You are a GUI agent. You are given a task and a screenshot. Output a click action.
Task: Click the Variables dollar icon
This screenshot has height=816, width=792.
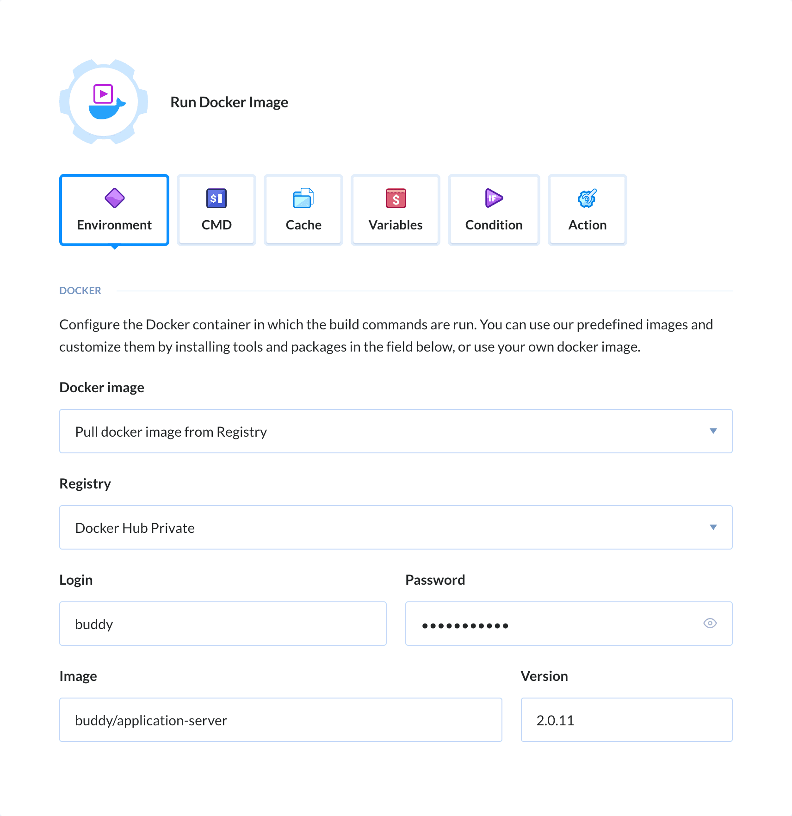click(395, 198)
